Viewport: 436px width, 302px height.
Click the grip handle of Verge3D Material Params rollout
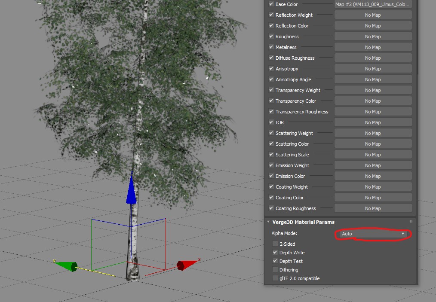click(x=411, y=222)
